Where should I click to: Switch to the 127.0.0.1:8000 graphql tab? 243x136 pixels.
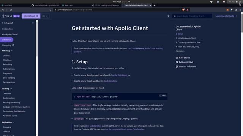[x=106, y=5]
